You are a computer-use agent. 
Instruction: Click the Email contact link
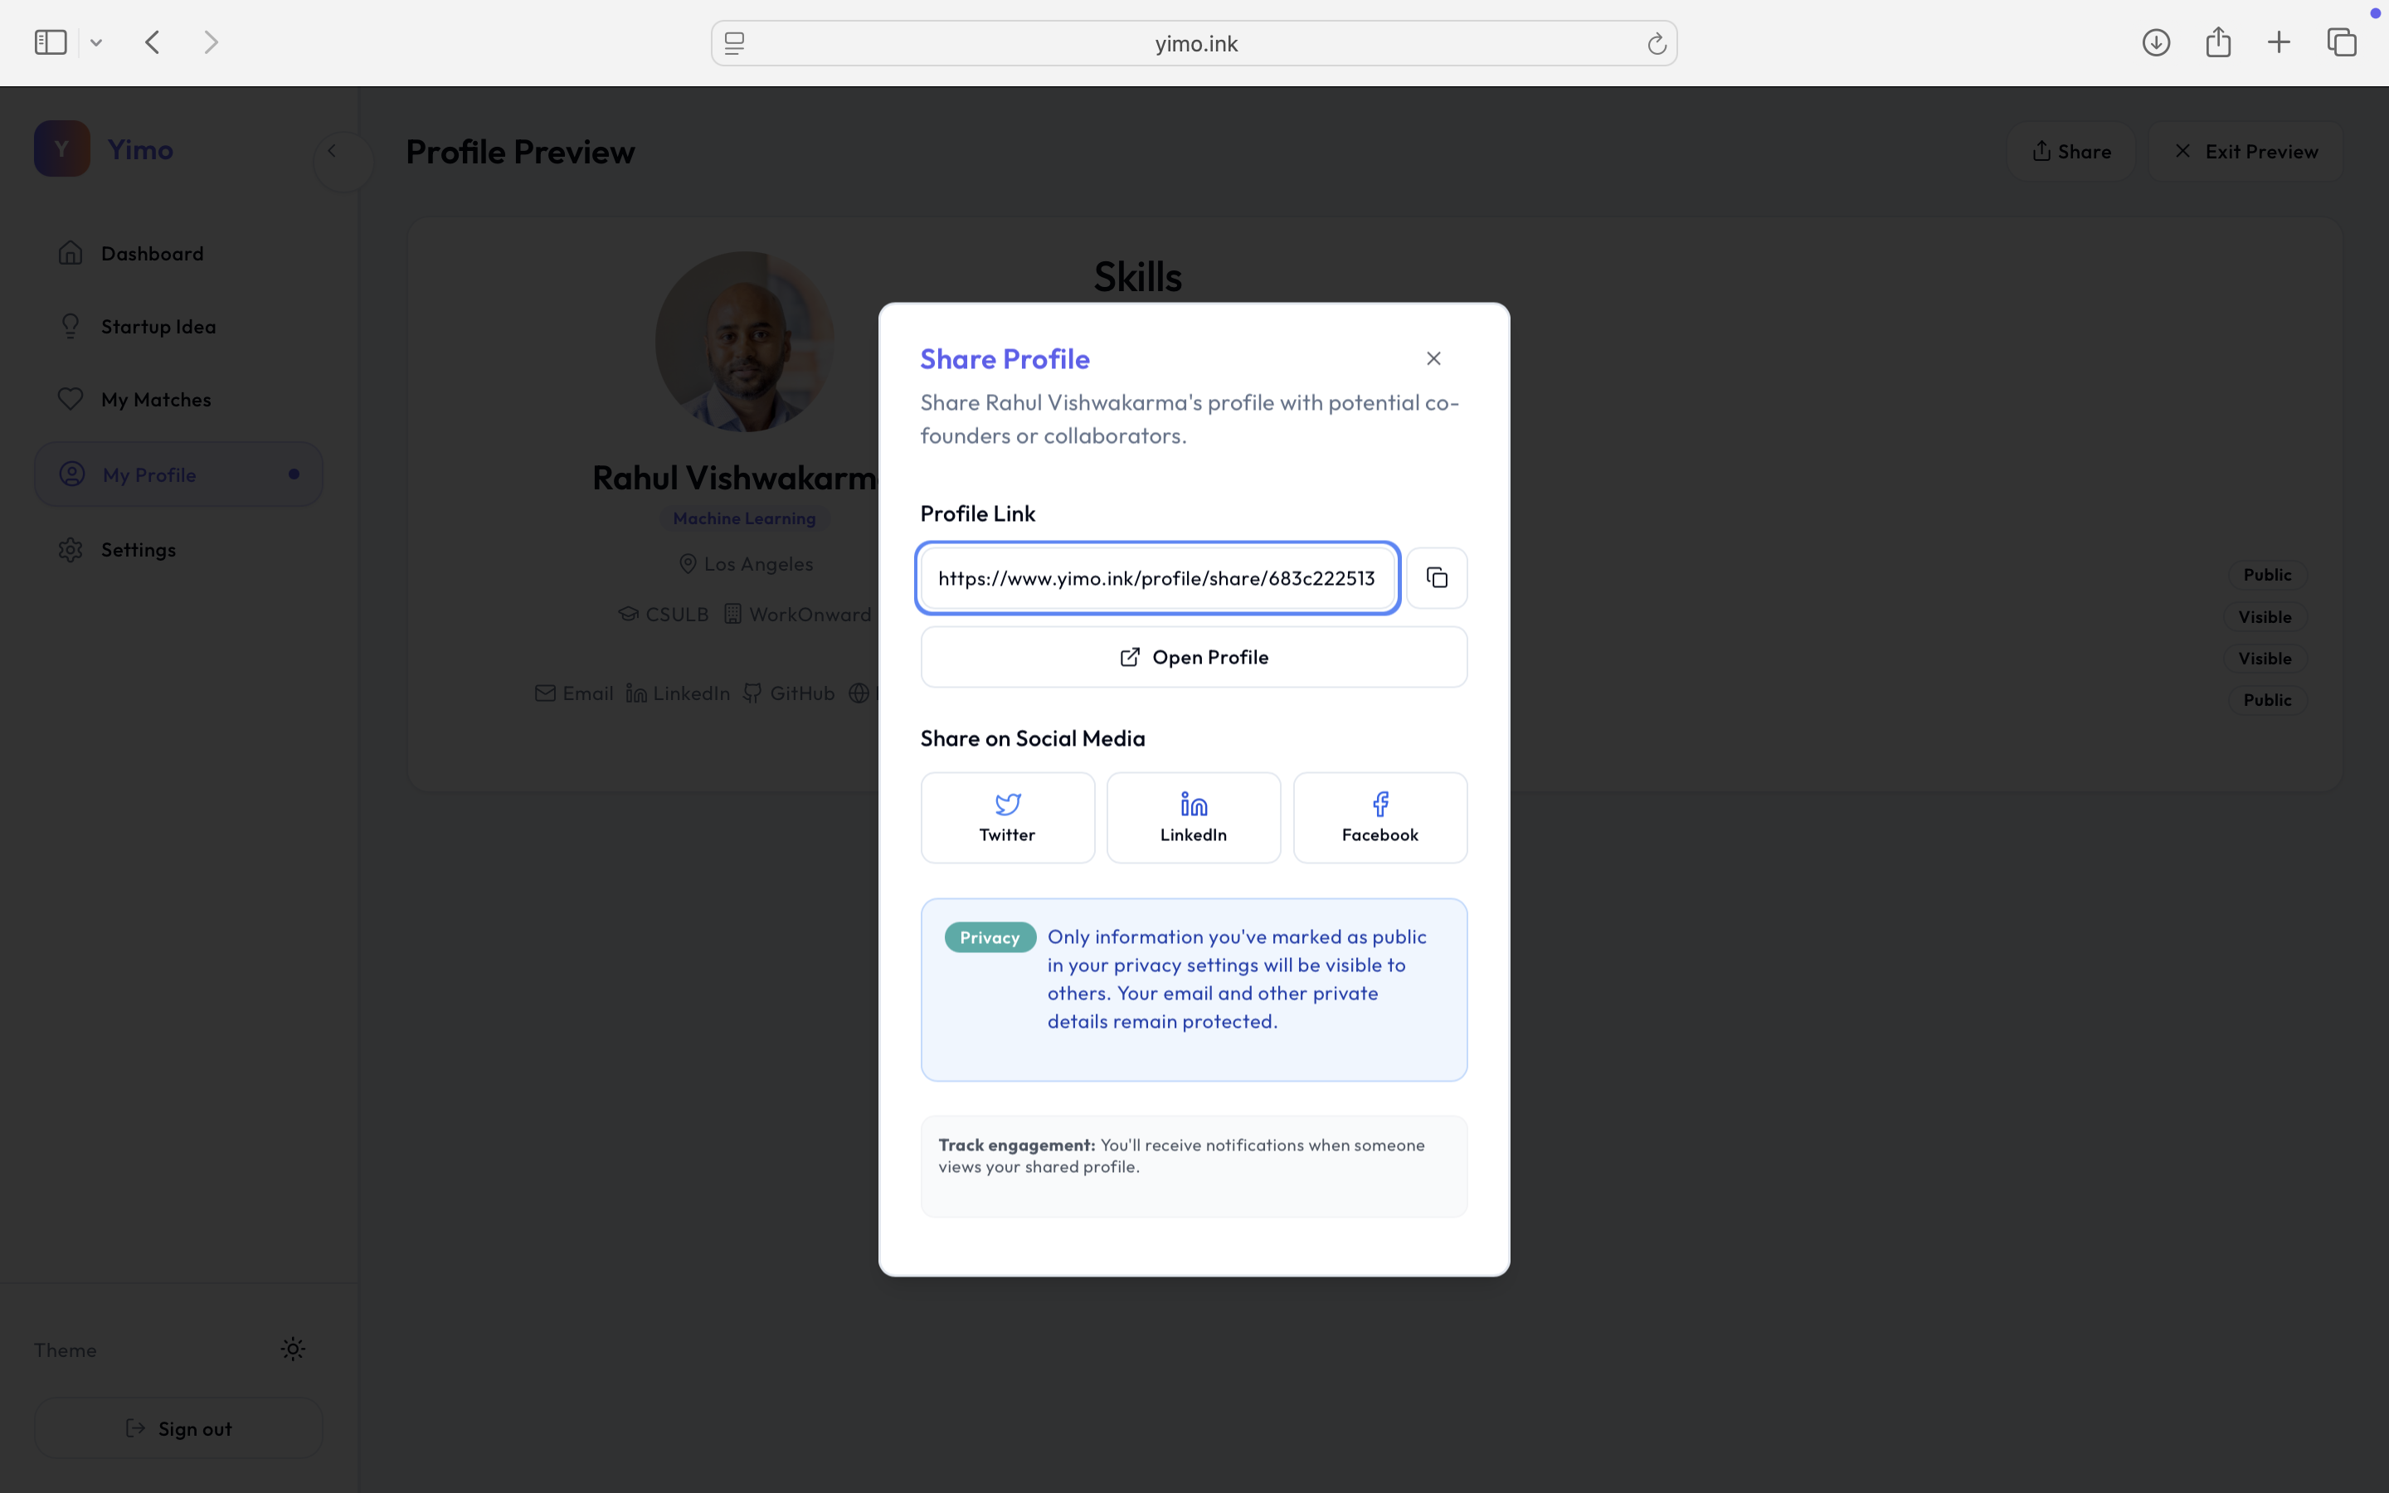pyautogui.click(x=573, y=693)
